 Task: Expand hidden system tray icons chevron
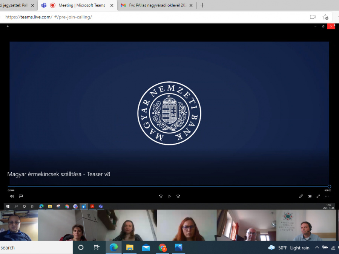317,248
